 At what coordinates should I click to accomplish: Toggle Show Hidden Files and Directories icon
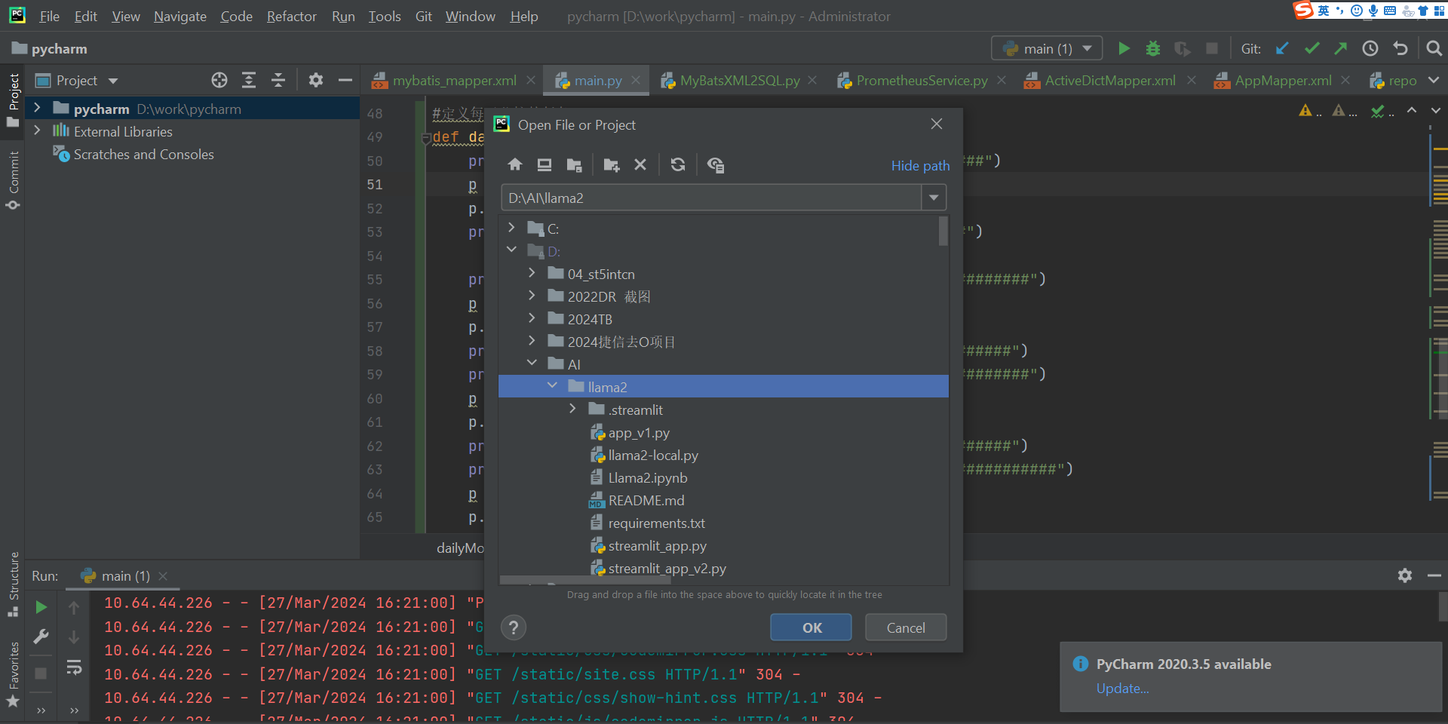[716, 165]
